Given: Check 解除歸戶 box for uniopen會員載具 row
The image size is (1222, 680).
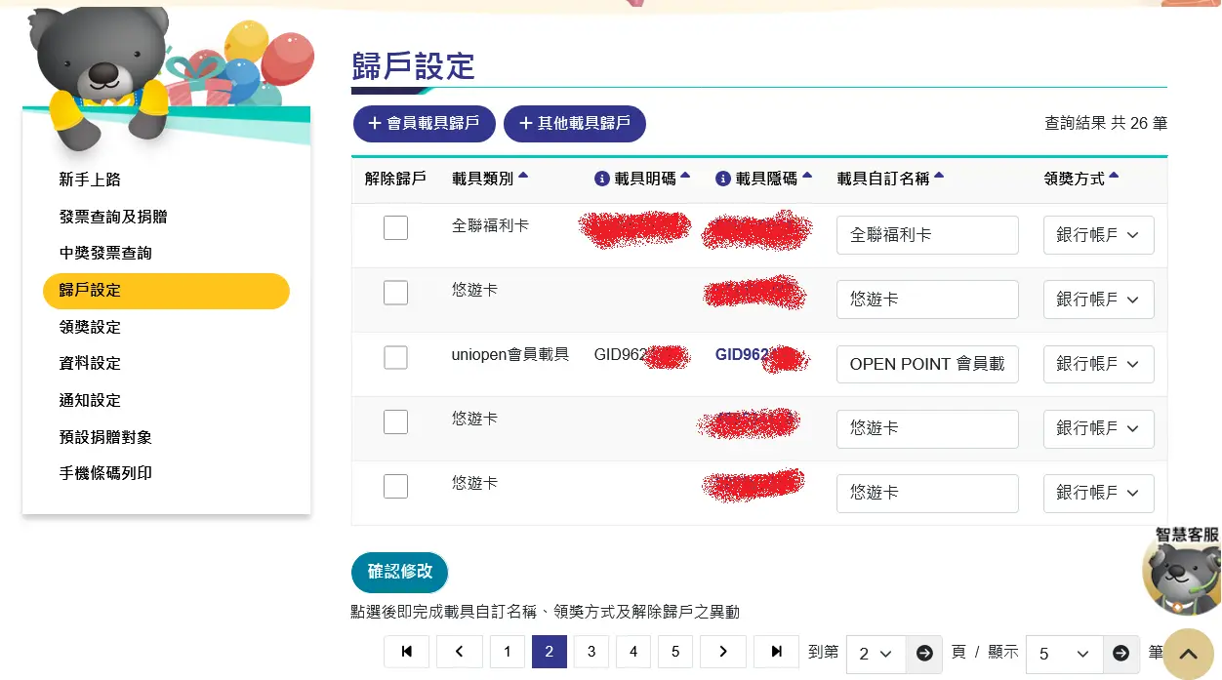Looking at the screenshot, I should coord(395,357).
